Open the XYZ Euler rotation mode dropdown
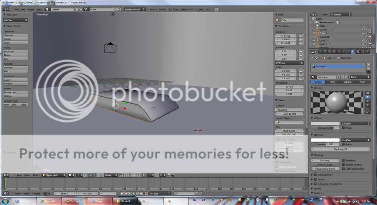Screen dimensions: 377x205 (289, 63)
